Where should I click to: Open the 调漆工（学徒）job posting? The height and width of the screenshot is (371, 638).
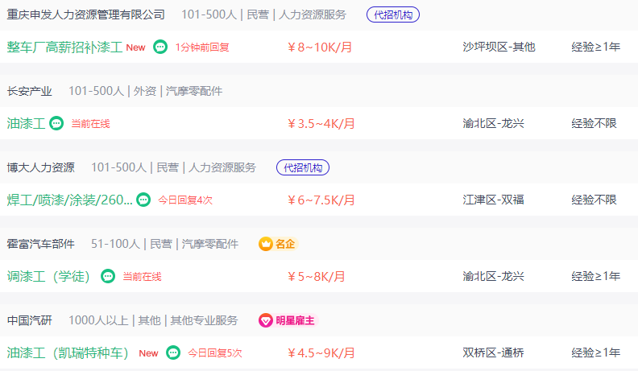[x=49, y=276]
